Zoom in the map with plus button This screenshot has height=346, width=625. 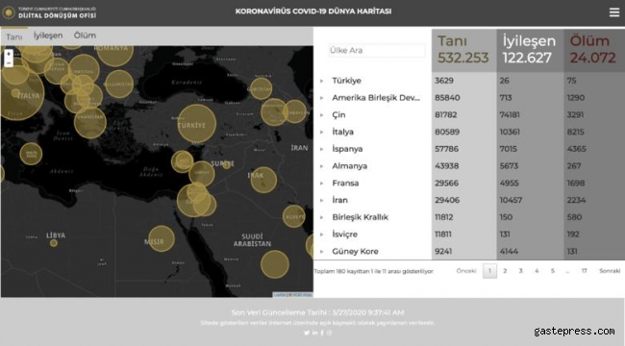[9, 54]
